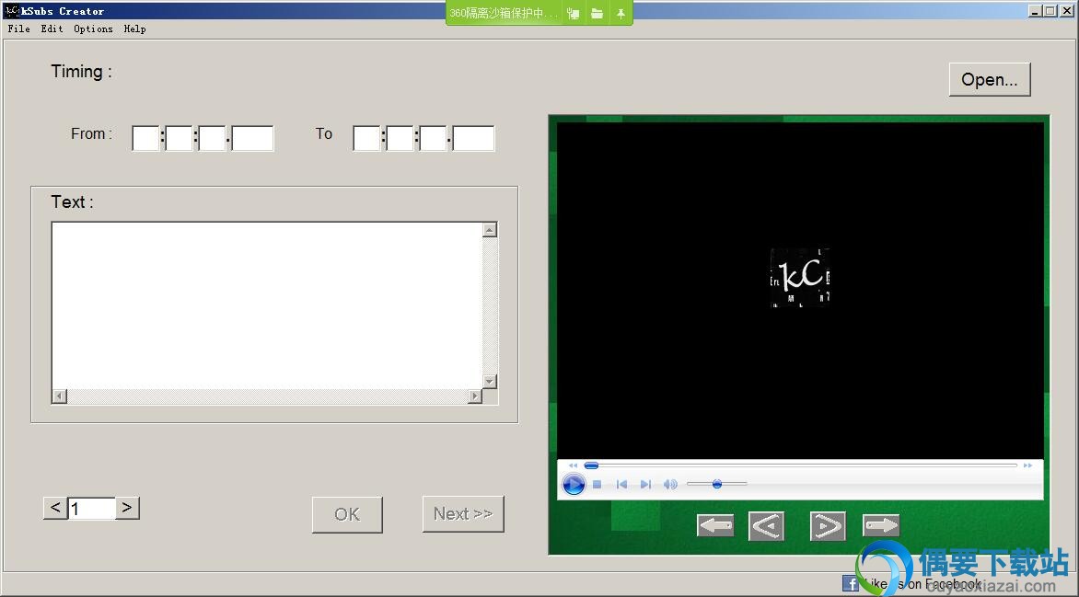
Task: Click the From milliseconds field
Action: (x=252, y=138)
